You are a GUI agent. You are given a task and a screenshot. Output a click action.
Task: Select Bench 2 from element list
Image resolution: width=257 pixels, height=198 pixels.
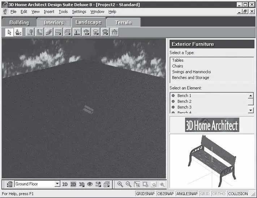coord(184,101)
